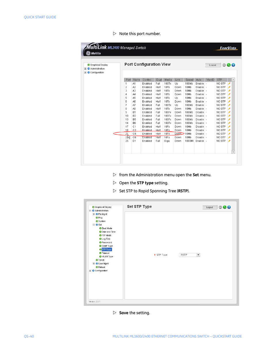The height and width of the screenshot is (355, 274).
Task: Edit port D1 with its pencil icon
Action: 229,141
